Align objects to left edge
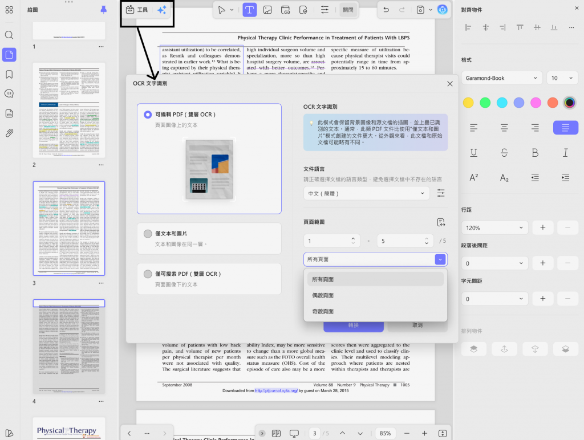The width and height of the screenshot is (584, 440). [x=468, y=27]
